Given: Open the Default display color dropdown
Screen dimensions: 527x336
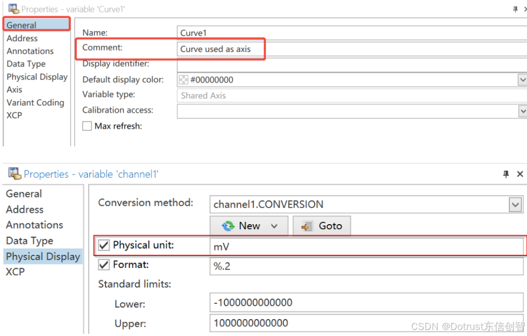Looking at the screenshot, I should click(522, 80).
